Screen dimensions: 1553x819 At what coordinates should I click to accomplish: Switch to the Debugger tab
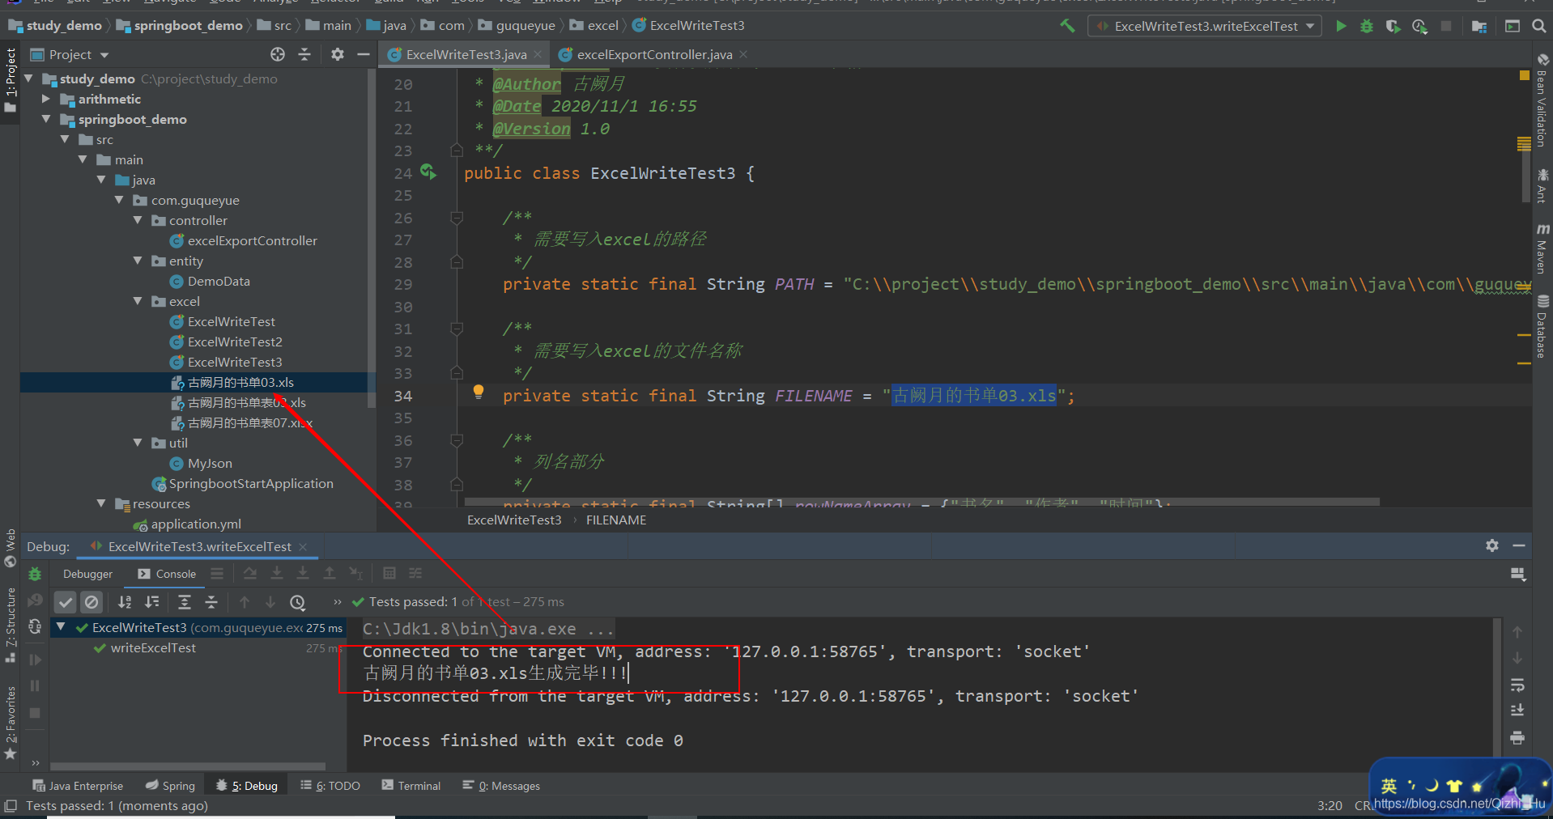pos(87,574)
